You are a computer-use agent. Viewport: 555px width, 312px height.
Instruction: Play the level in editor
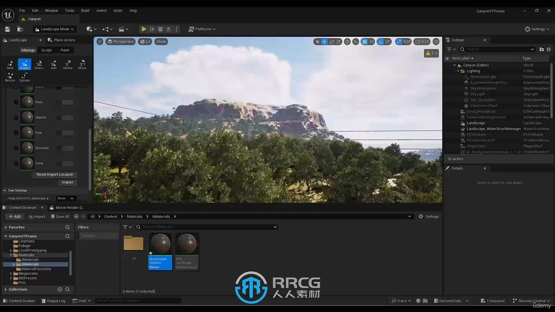point(144,29)
